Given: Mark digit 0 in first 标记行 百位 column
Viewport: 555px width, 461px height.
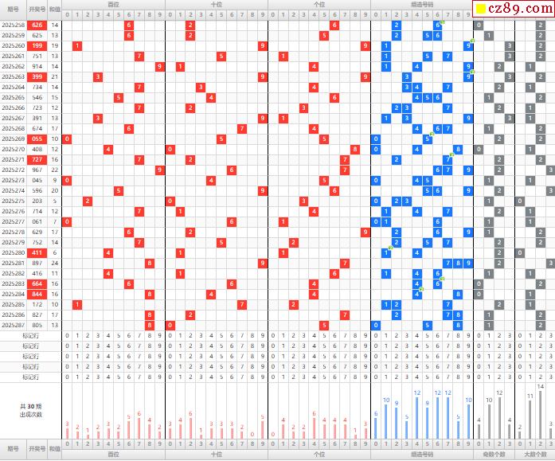Looking at the screenshot, I should click(x=67, y=335).
